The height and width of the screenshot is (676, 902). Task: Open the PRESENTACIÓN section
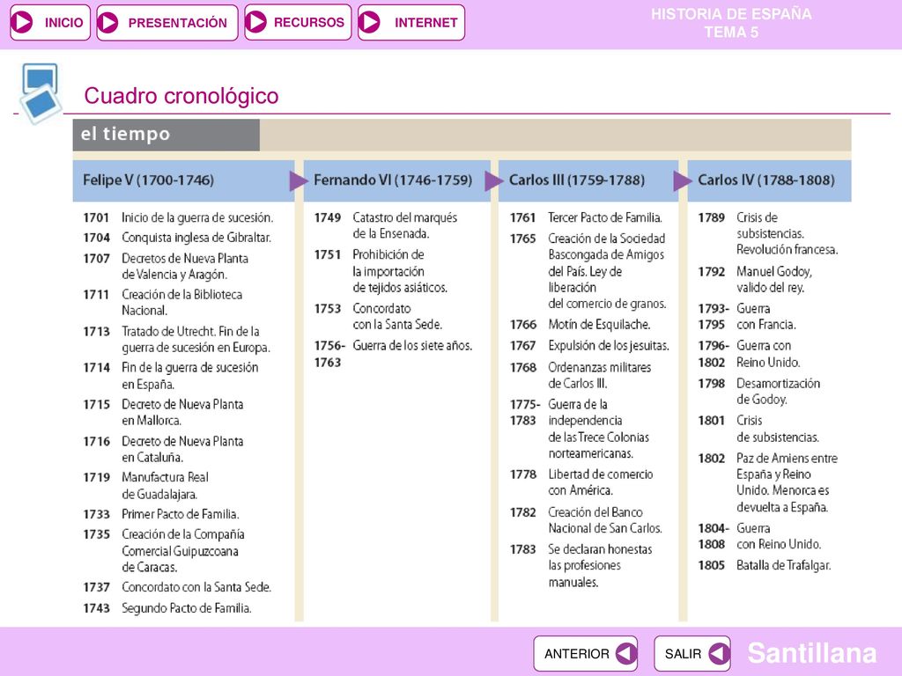[x=166, y=22]
